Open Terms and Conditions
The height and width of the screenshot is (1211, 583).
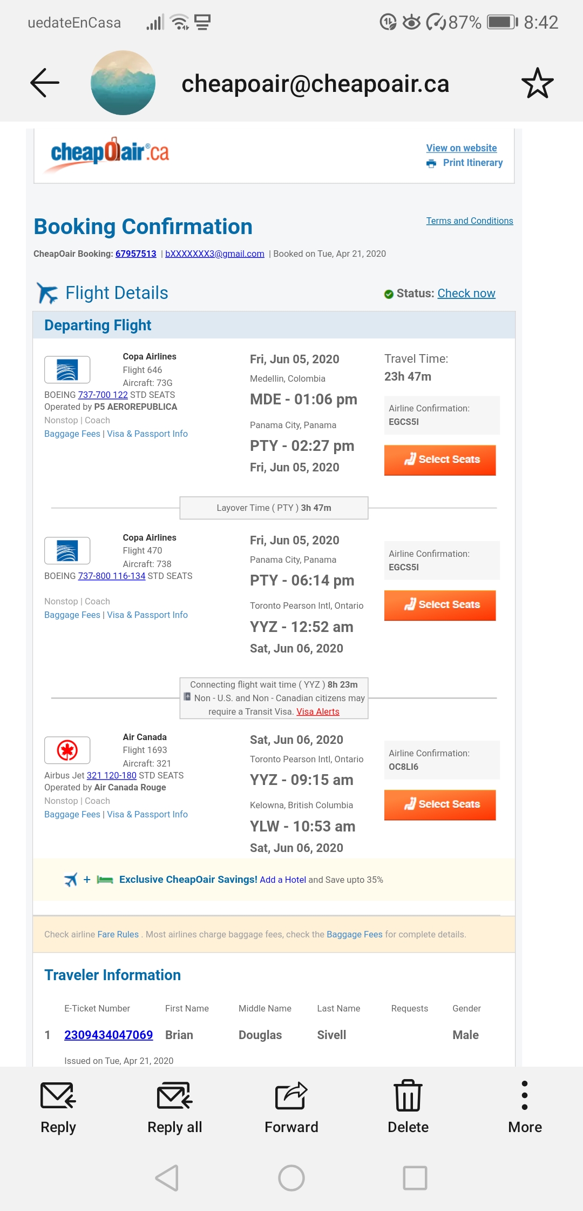click(469, 221)
